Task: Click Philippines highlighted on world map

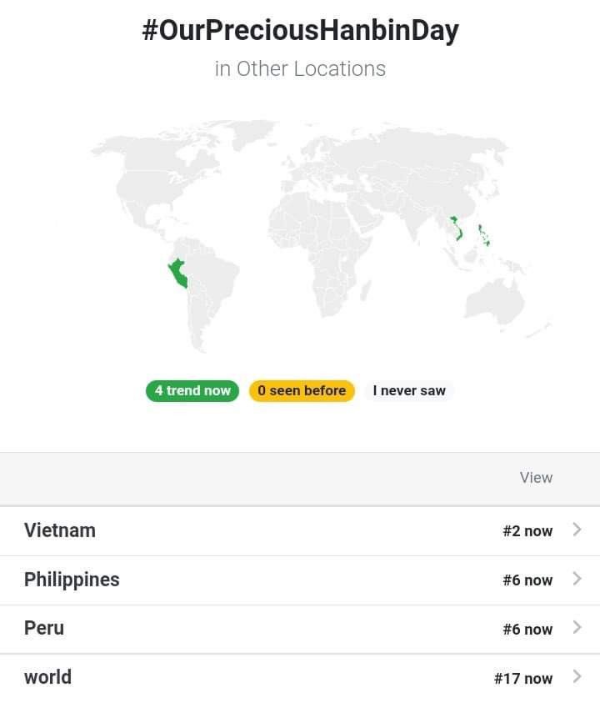Action: pos(483,236)
